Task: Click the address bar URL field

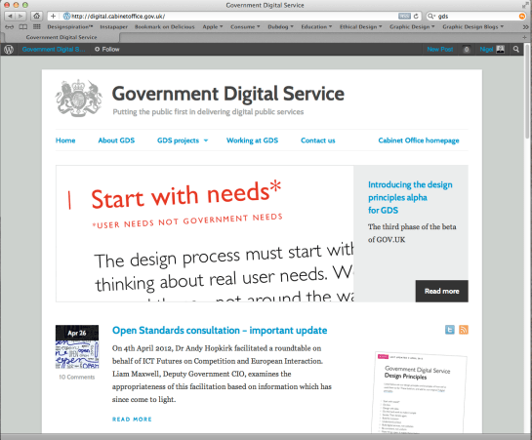Action: coord(235,16)
